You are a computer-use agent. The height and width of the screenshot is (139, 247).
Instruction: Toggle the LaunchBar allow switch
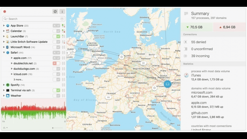56,36
